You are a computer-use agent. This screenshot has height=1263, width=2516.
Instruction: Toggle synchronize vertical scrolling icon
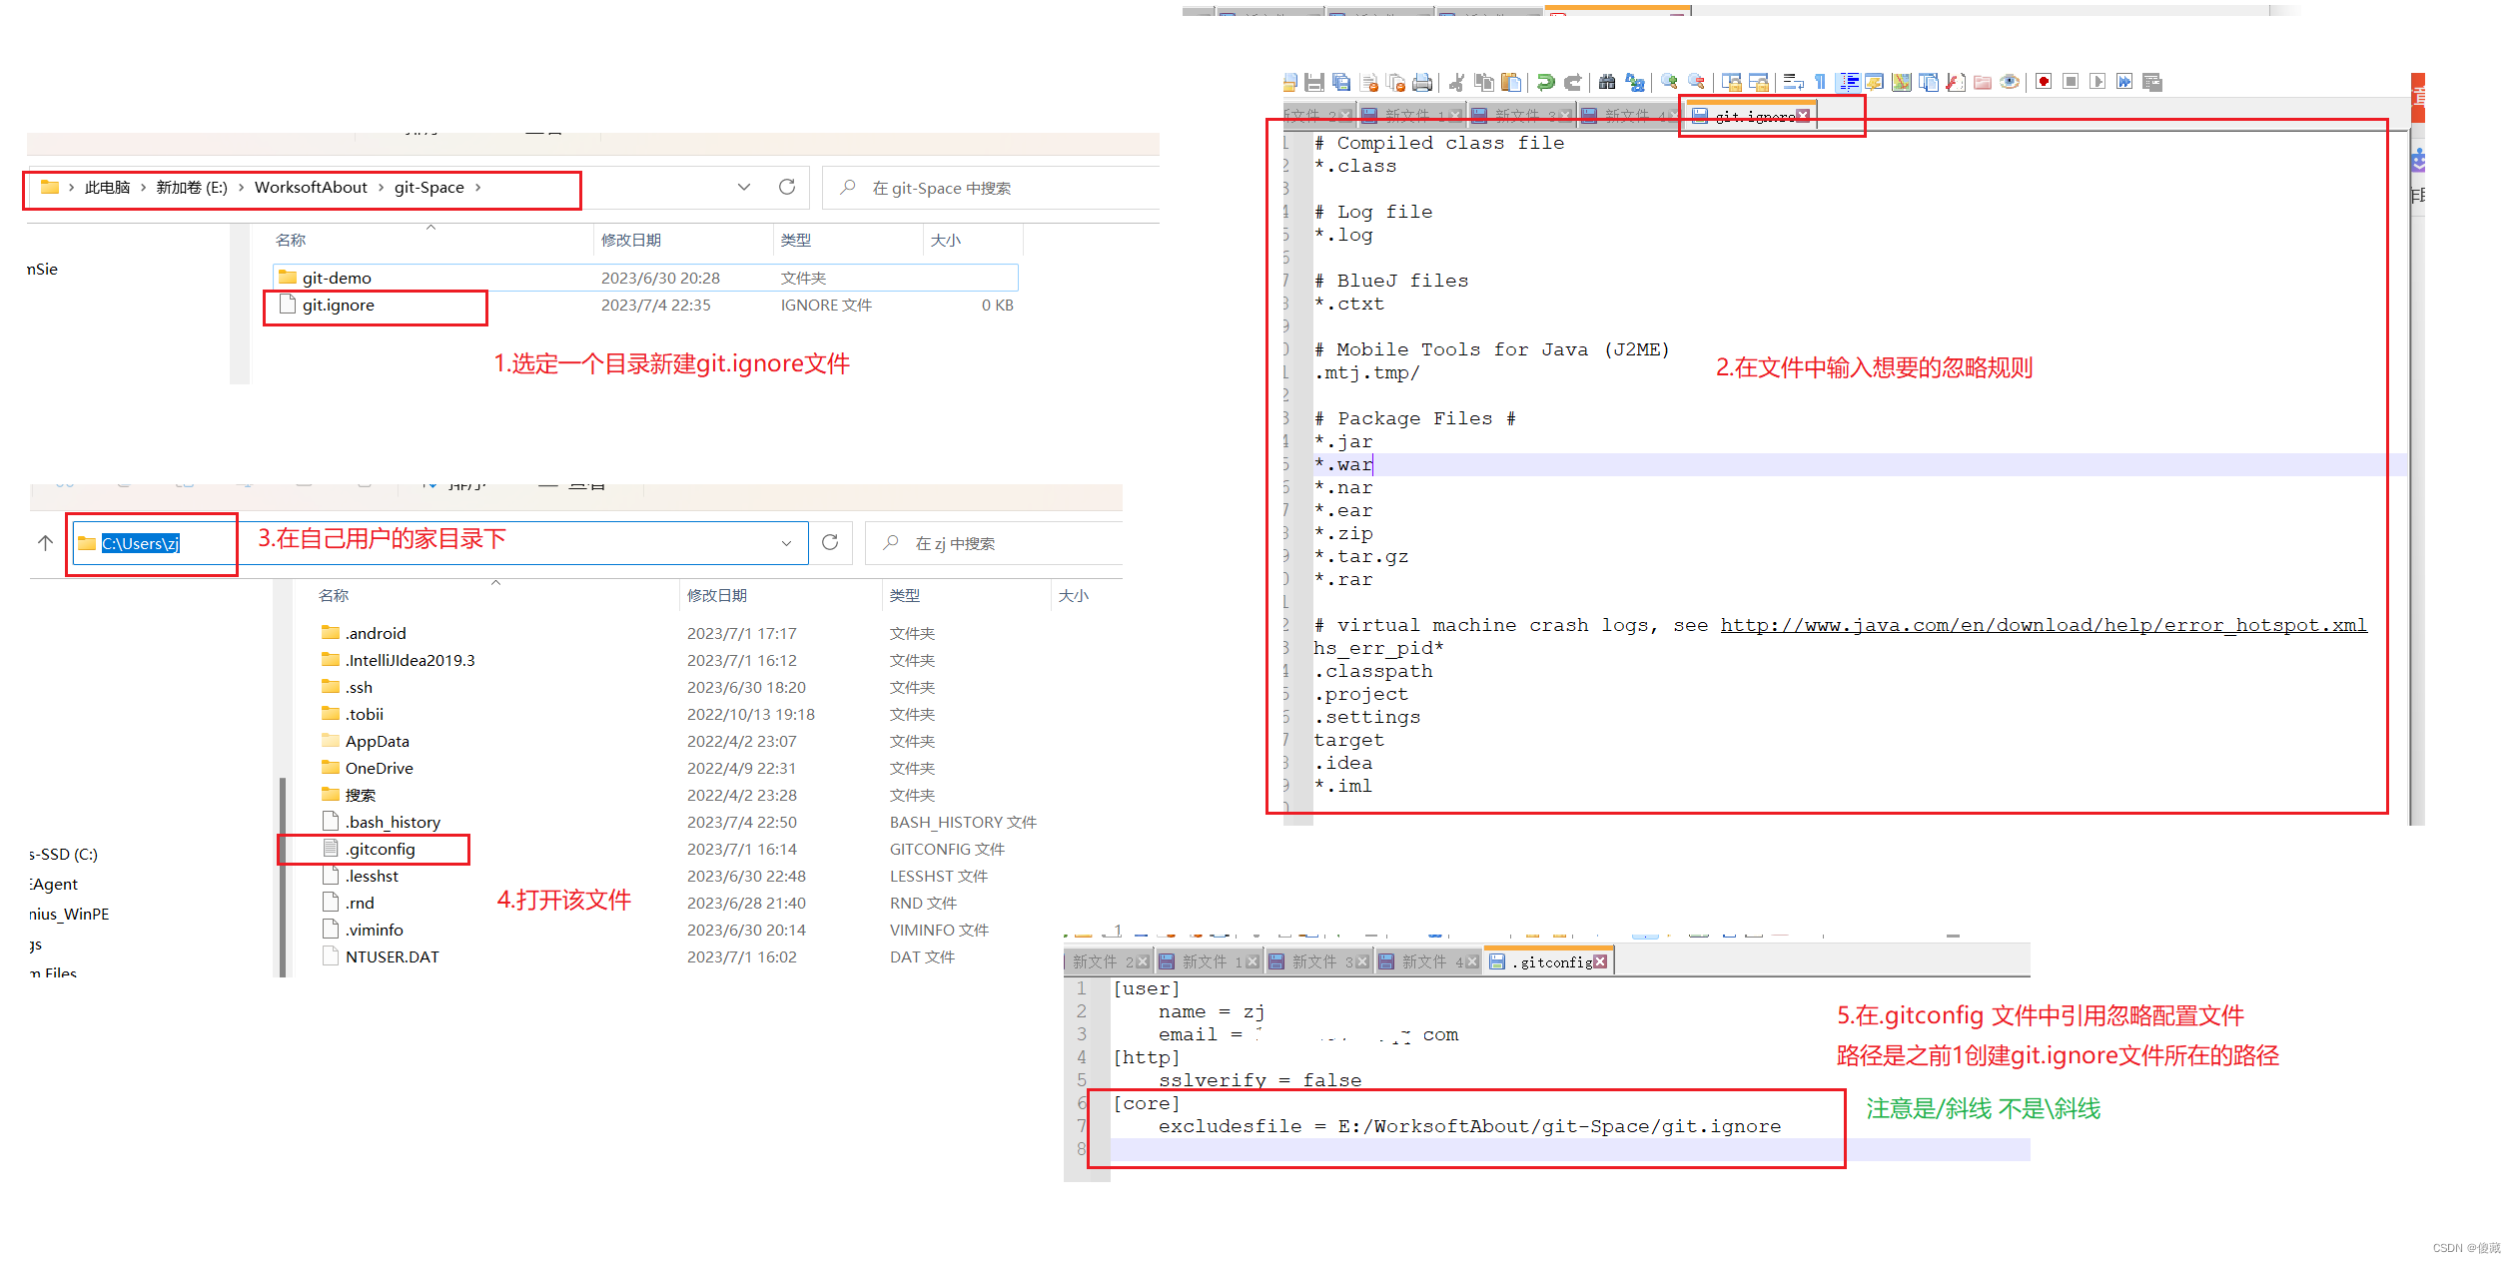click(x=1732, y=82)
